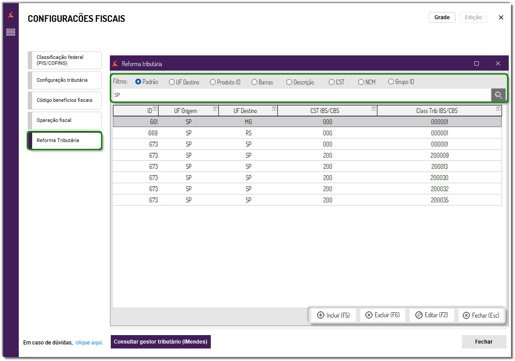
Task: Open the 'clique aqui' help link
Action: coord(89,343)
